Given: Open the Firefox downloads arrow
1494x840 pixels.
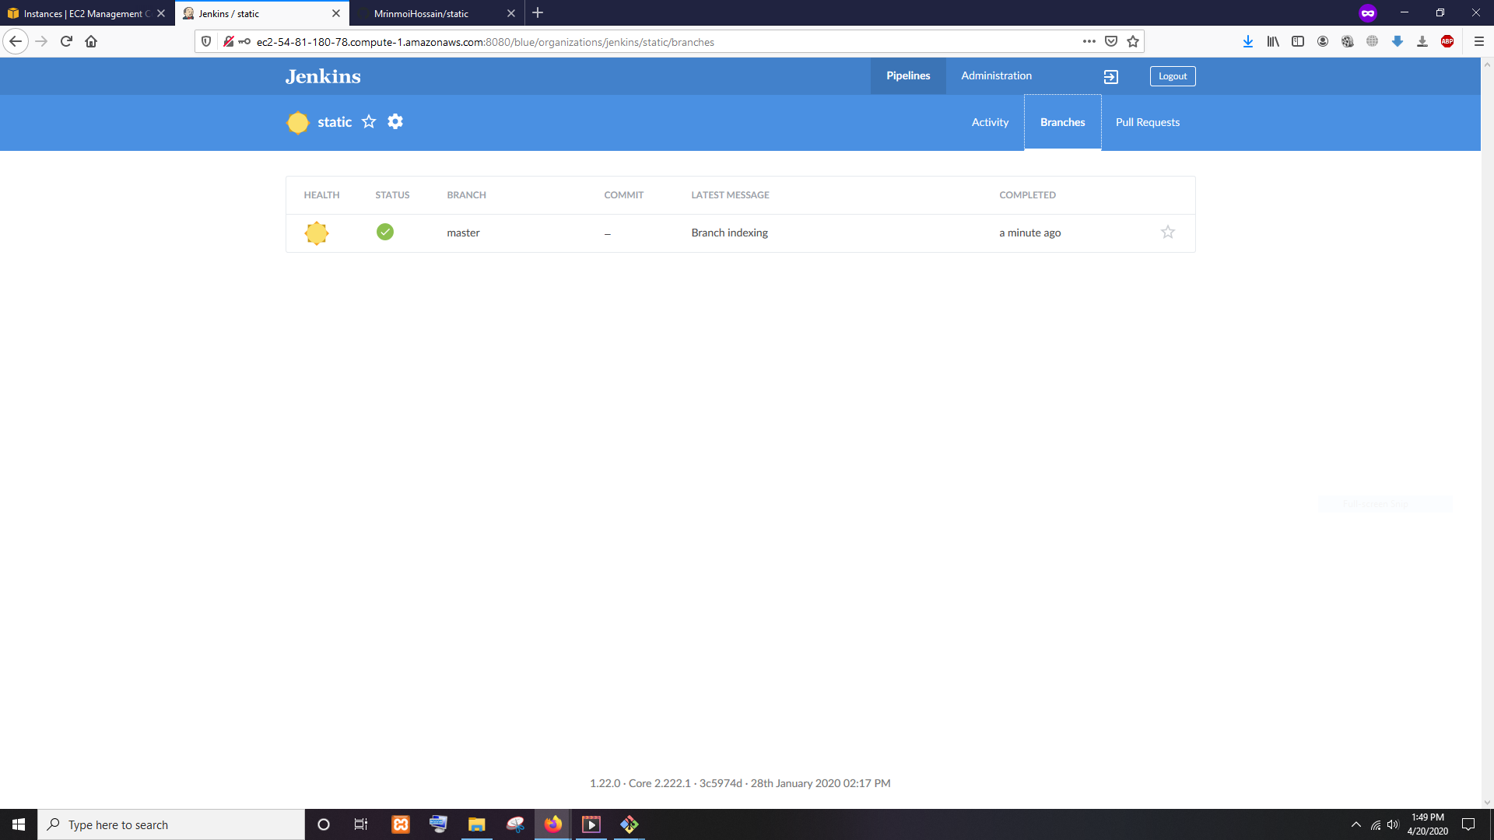Looking at the screenshot, I should click(1247, 42).
